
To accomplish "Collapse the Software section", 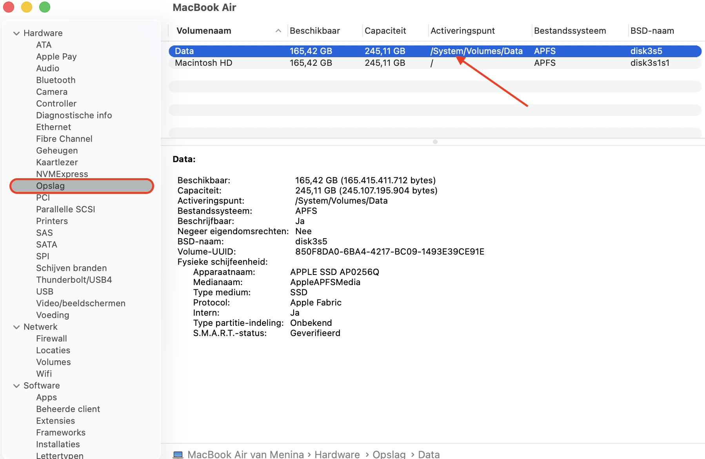I will pos(16,385).
